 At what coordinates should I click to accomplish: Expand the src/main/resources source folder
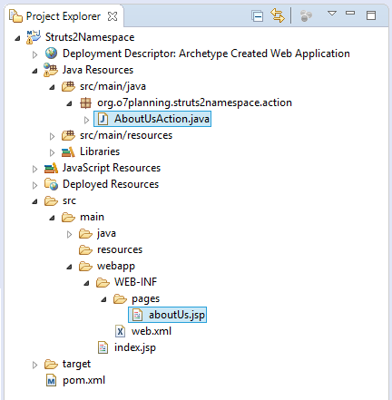pos(52,136)
